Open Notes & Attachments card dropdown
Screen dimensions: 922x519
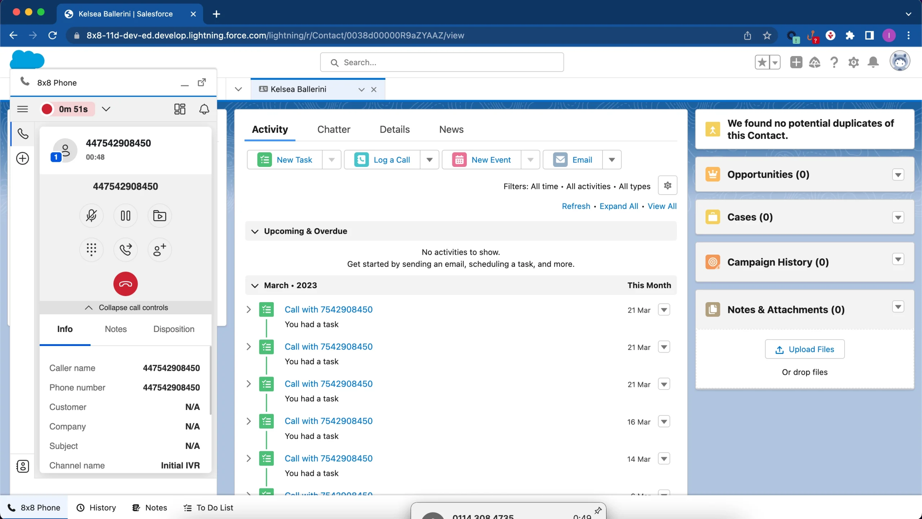898,307
